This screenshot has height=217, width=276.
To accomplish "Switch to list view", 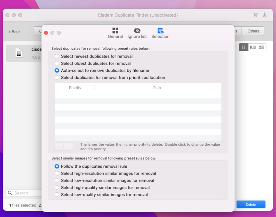I will tap(261, 47).
